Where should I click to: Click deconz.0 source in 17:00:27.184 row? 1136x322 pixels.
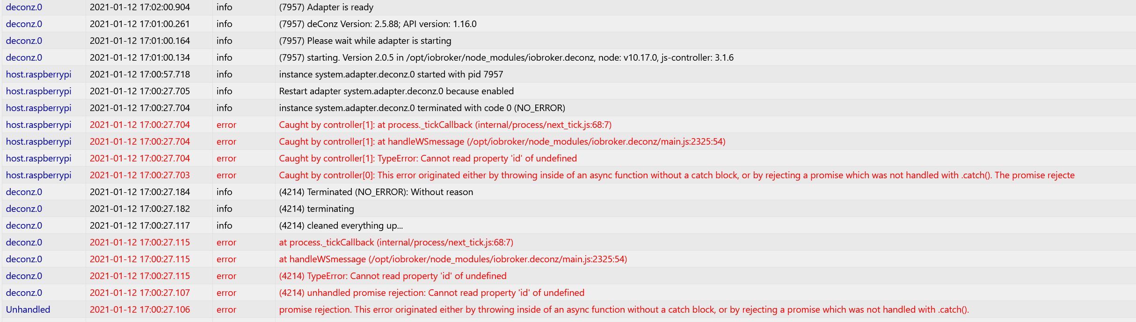tap(24, 192)
